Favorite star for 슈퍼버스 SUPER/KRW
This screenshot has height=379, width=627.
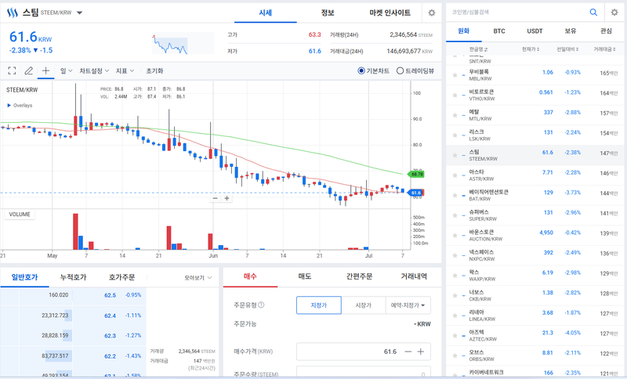[x=455, y=215]
